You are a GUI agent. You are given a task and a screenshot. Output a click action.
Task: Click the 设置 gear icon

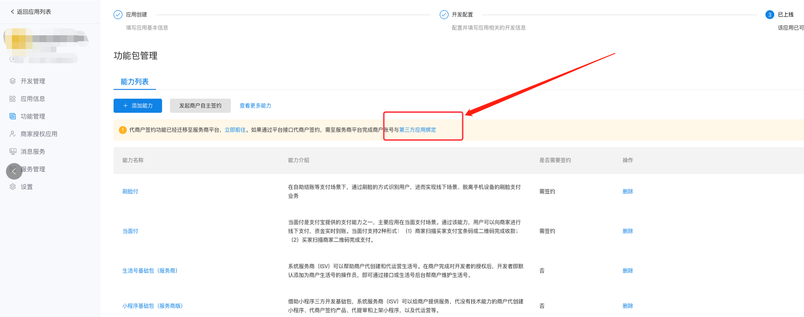pyautogui.click(x=12, y=187)
